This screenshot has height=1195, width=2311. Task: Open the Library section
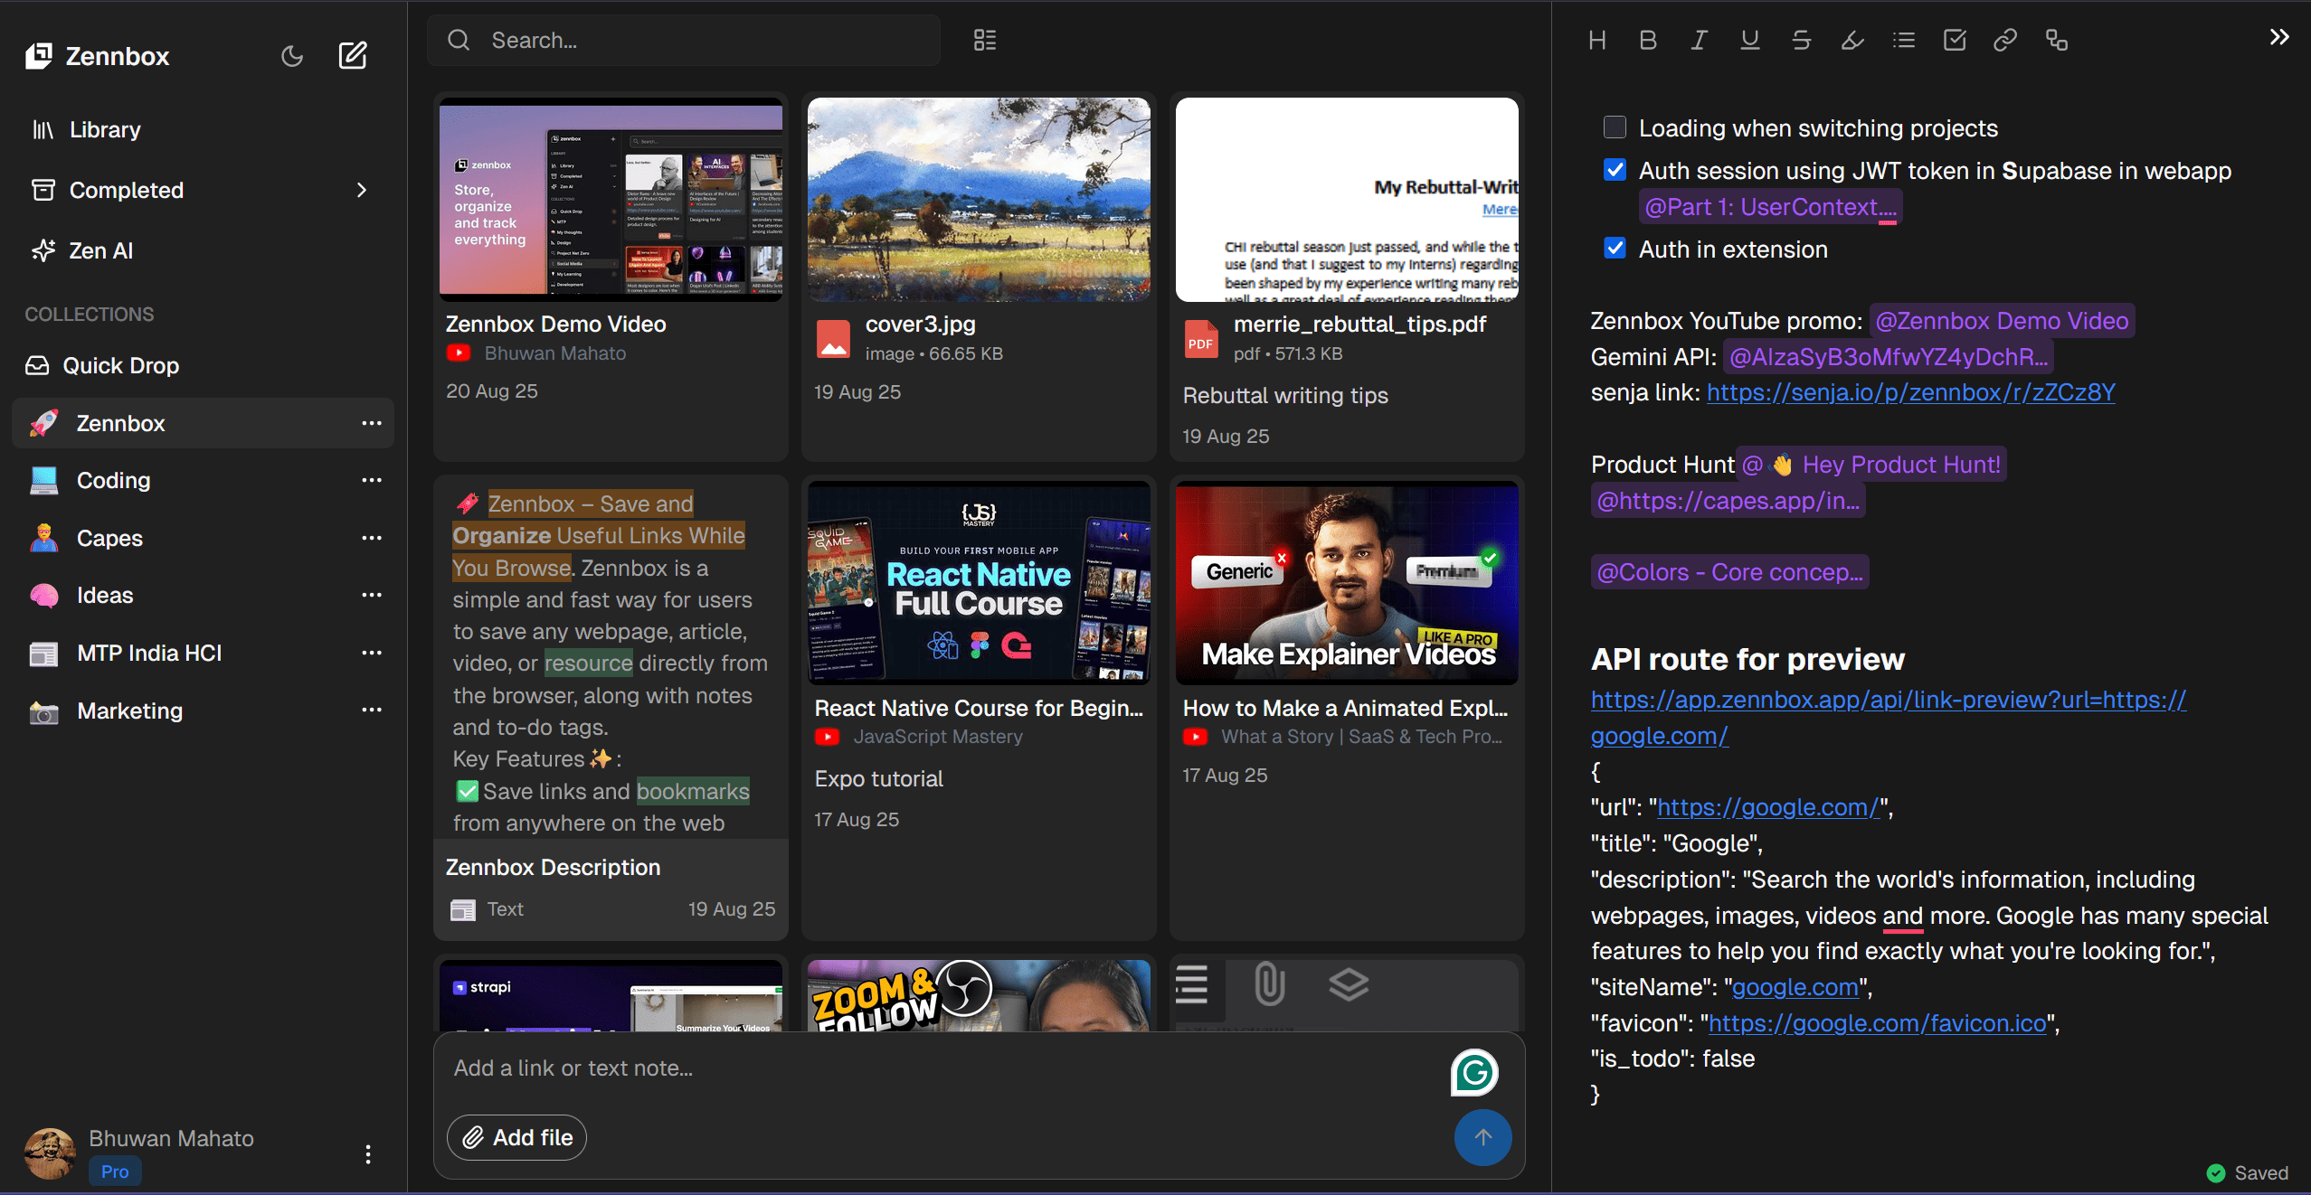[105, 129]
